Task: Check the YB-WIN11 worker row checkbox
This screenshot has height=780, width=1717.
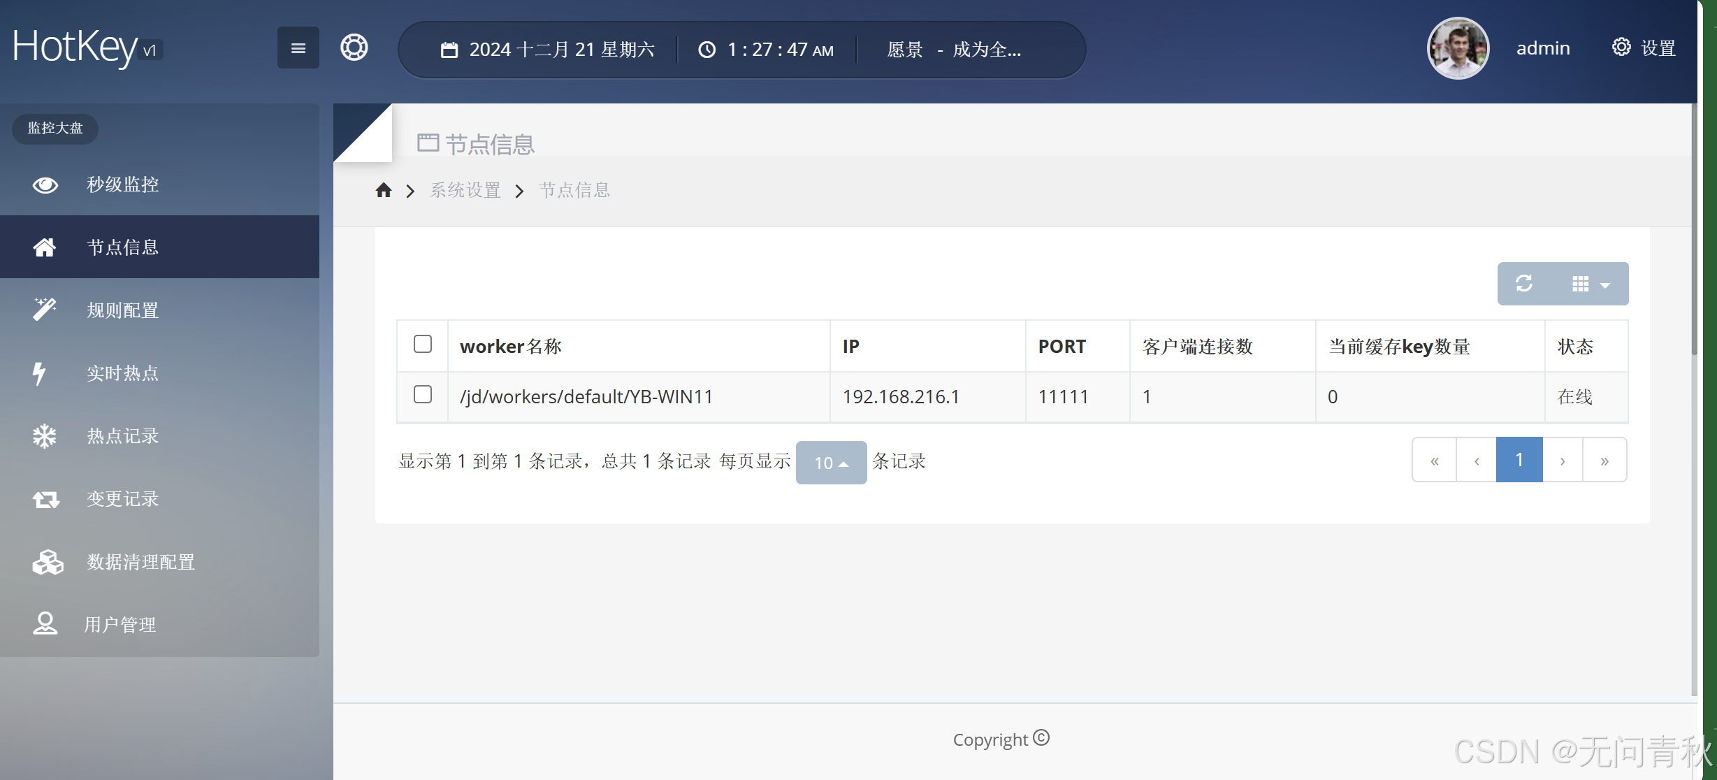Action: [x=422, y=395]
